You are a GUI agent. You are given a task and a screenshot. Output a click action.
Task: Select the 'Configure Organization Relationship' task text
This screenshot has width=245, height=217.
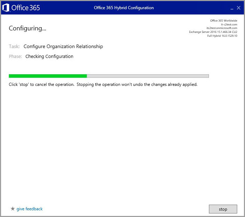pyautogui.click(x=63, y=47)
